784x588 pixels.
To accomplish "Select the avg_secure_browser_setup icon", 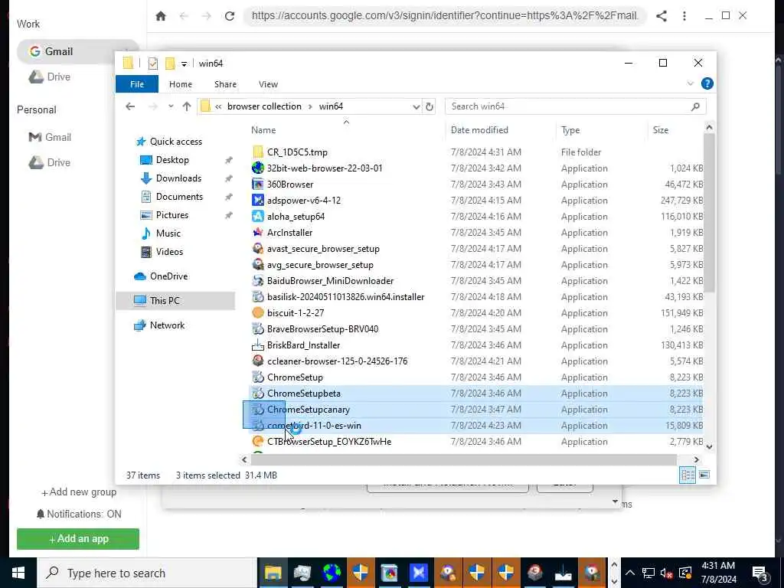I will click(257, 264).
